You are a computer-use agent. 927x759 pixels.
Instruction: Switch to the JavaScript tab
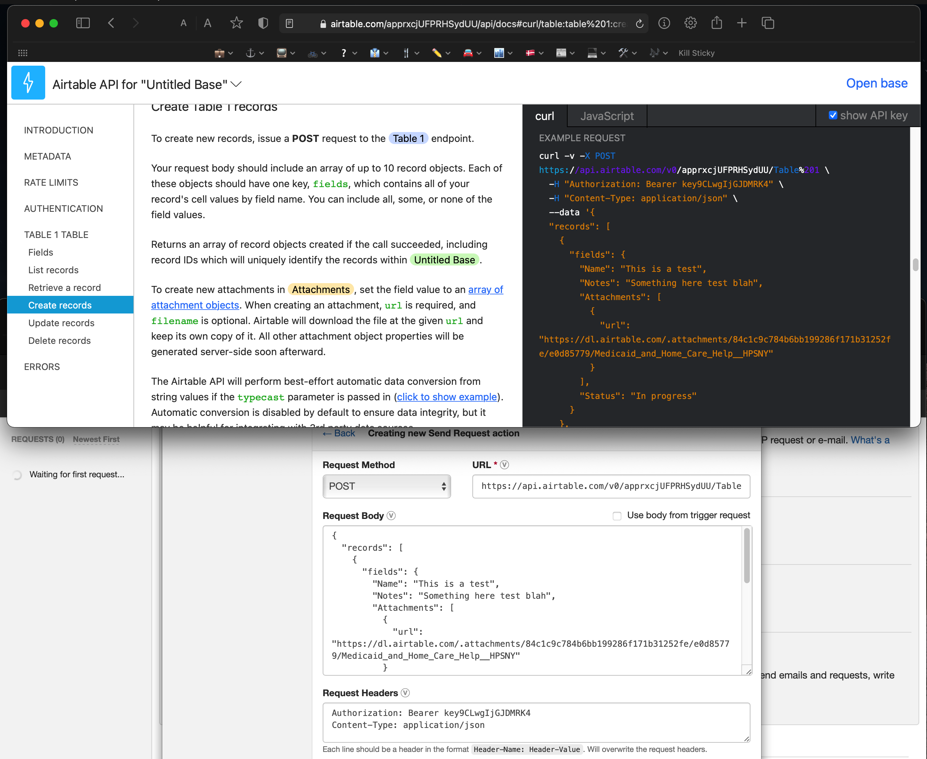pos(607,115)
